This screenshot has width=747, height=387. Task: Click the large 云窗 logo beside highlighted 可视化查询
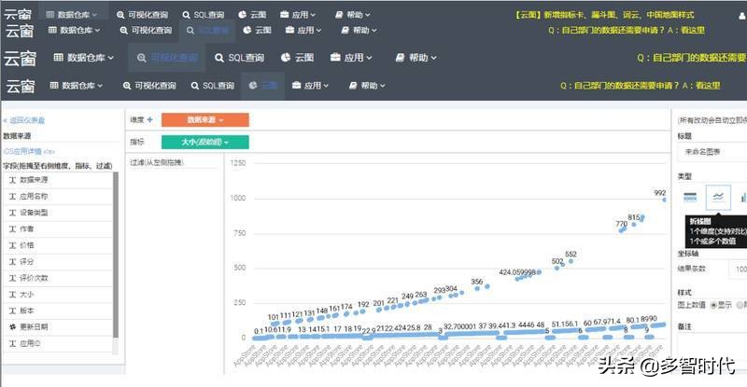(20, 58)
